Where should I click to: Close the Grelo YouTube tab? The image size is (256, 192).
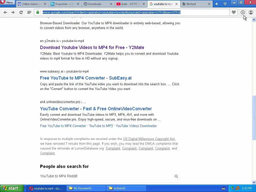click(x=144, y=4)
